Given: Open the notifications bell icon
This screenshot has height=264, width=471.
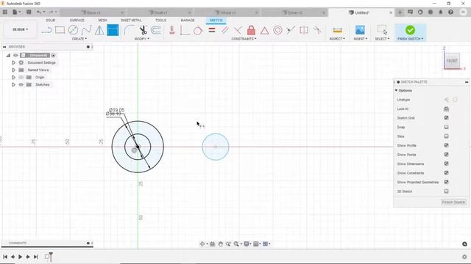Looking at the screenshot, I should [440, 12].
